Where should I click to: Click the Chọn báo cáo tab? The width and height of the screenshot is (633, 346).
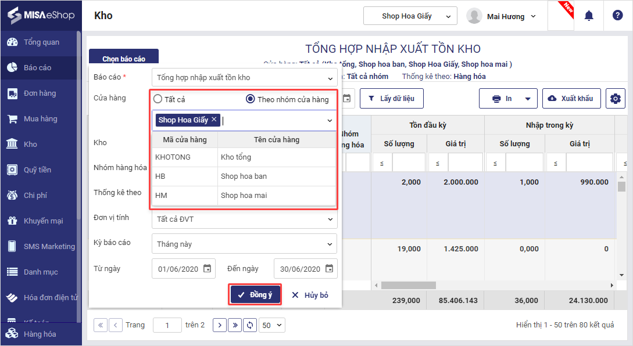pos(124,57)
